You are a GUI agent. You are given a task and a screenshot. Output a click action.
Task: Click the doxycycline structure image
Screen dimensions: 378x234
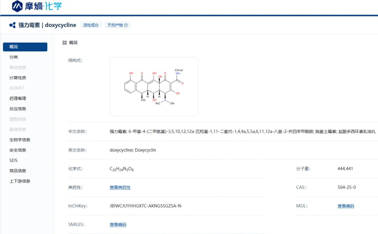(x=154, y=86)
